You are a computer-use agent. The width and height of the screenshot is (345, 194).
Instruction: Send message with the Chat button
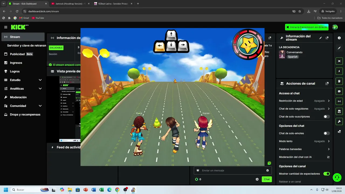pyautogui.click(x=267, y=179)
